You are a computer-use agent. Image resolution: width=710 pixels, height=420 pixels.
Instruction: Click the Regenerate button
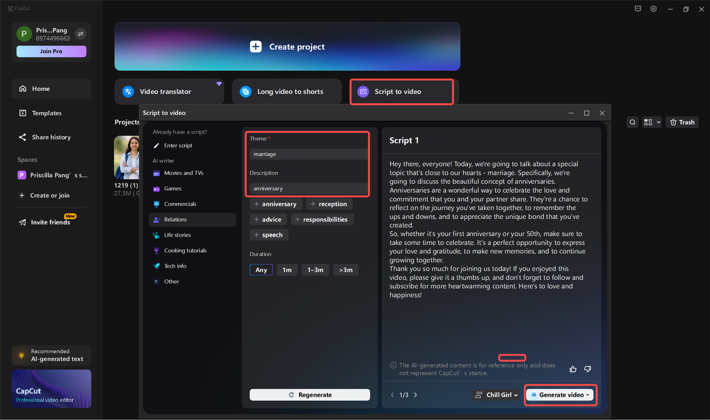point(310,395)
